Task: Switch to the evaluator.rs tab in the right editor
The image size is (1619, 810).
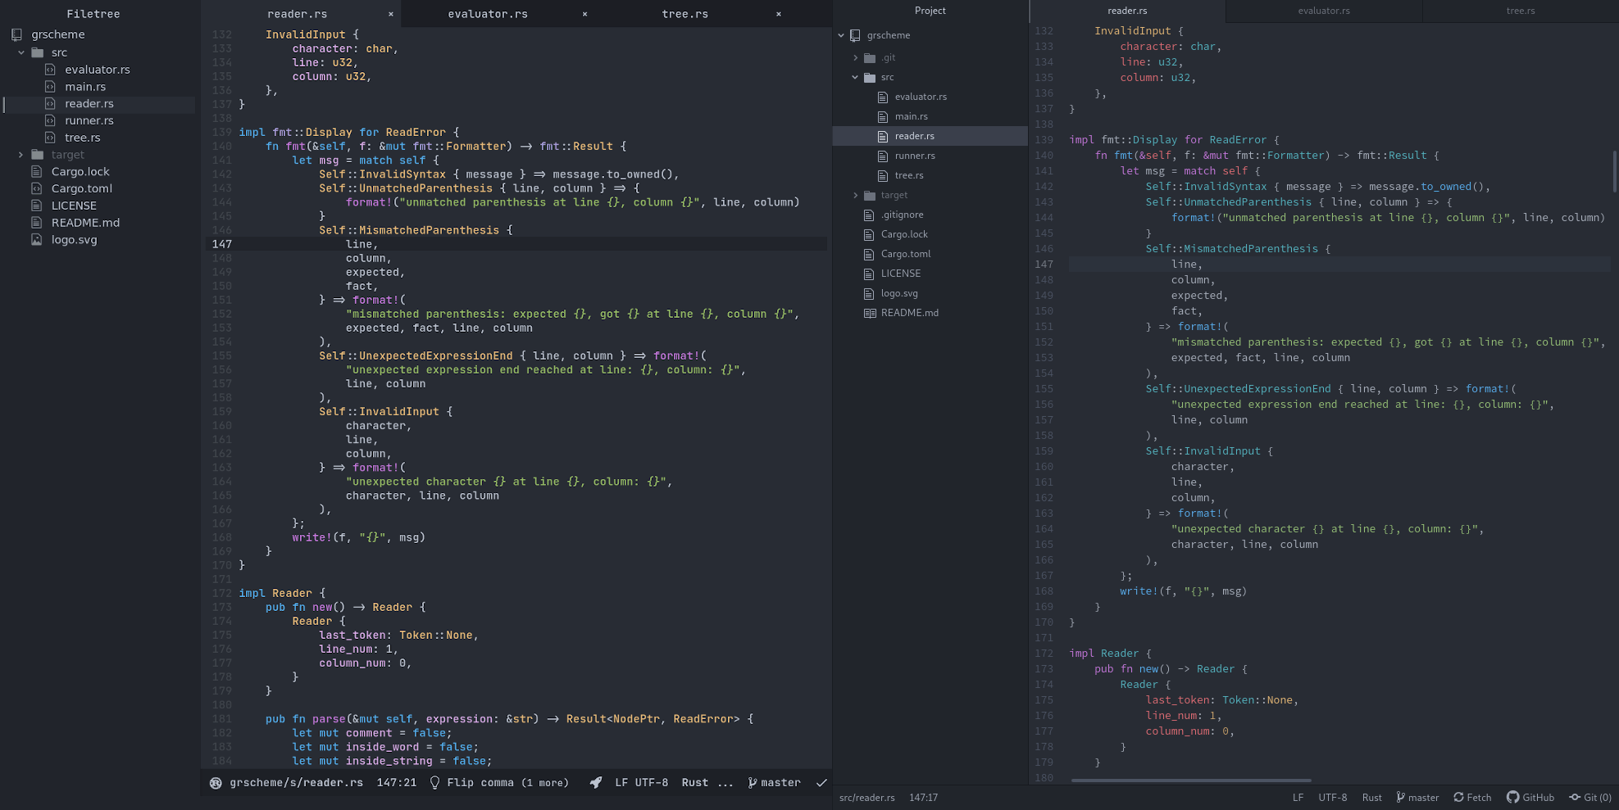Action: click(1324, 11)
